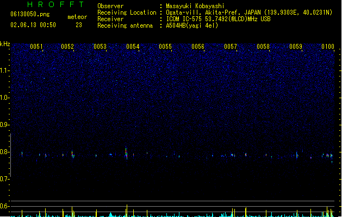Click the Ogata-vill. Akita-Pref. location text
This screenshot has width=342, height=217.
pos(249,12)
